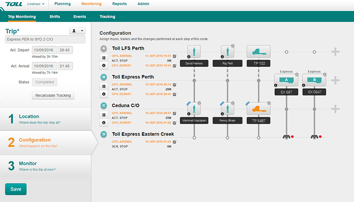Open the info icon under Toll Express Perth
The width and height of the screenshot is (354, 202).
point(104,94)
